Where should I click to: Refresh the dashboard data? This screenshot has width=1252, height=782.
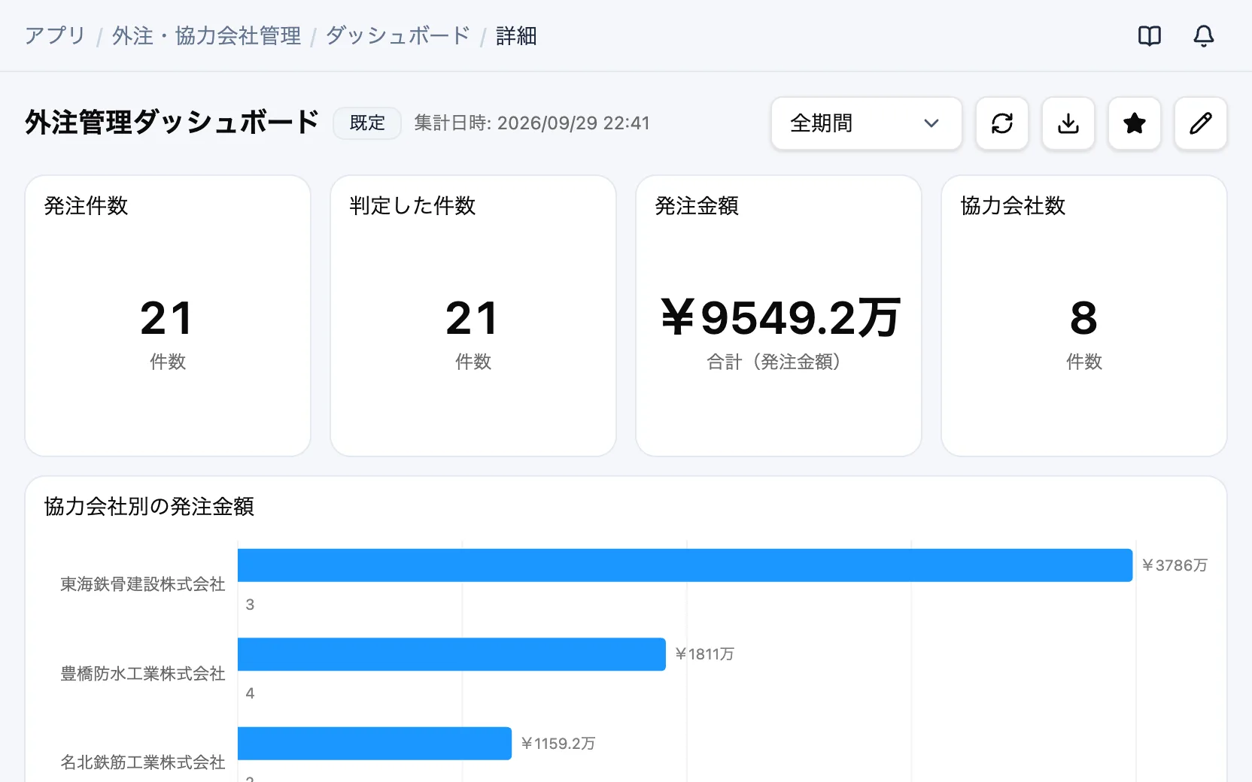click(1001, 123)
